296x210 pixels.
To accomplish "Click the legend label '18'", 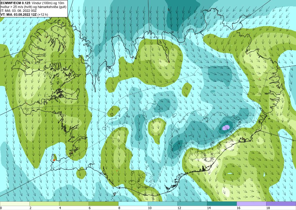I will (x=268, y=208).
